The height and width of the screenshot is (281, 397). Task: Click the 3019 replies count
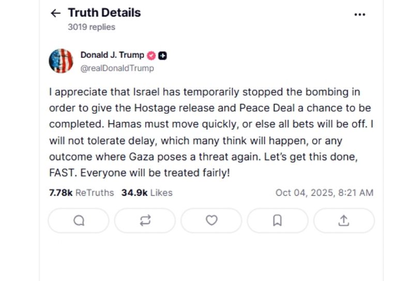click(91, 27)
